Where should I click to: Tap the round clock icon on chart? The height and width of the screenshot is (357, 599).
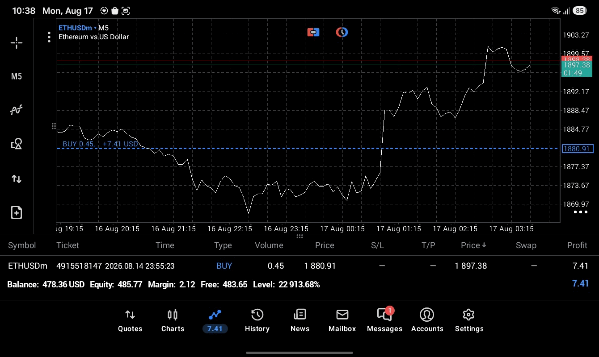342,32
